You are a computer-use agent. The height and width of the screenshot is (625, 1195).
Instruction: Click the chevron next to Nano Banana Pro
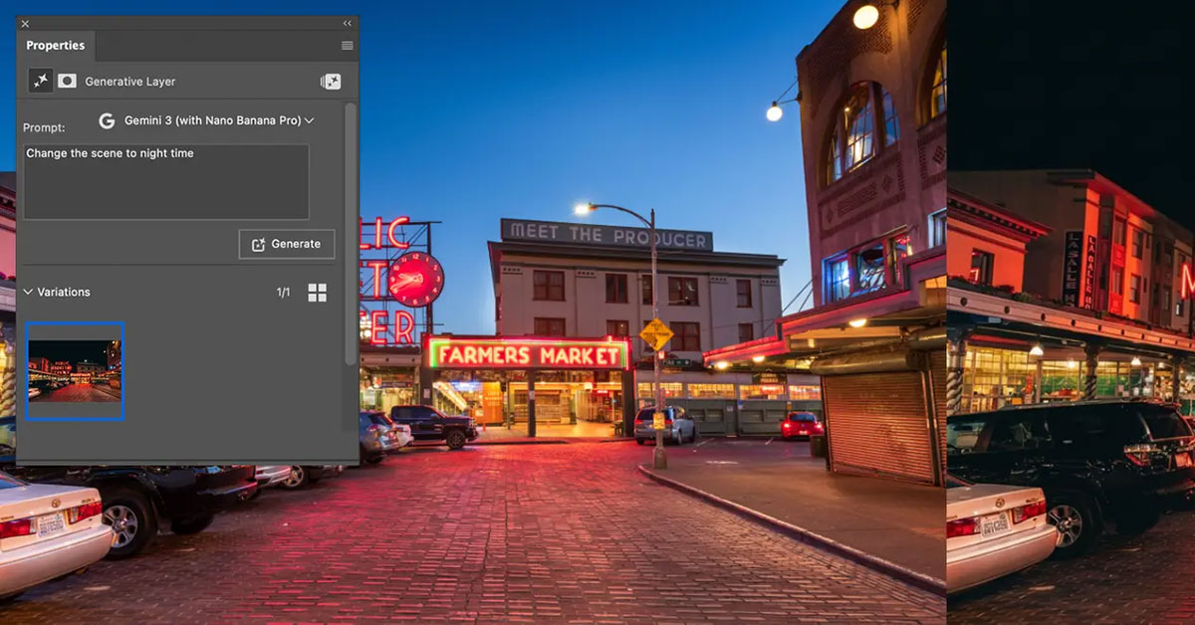[x=310, y=120]
